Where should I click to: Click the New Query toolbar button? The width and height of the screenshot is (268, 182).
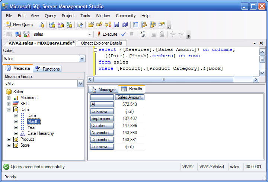(x=20, y=25)
